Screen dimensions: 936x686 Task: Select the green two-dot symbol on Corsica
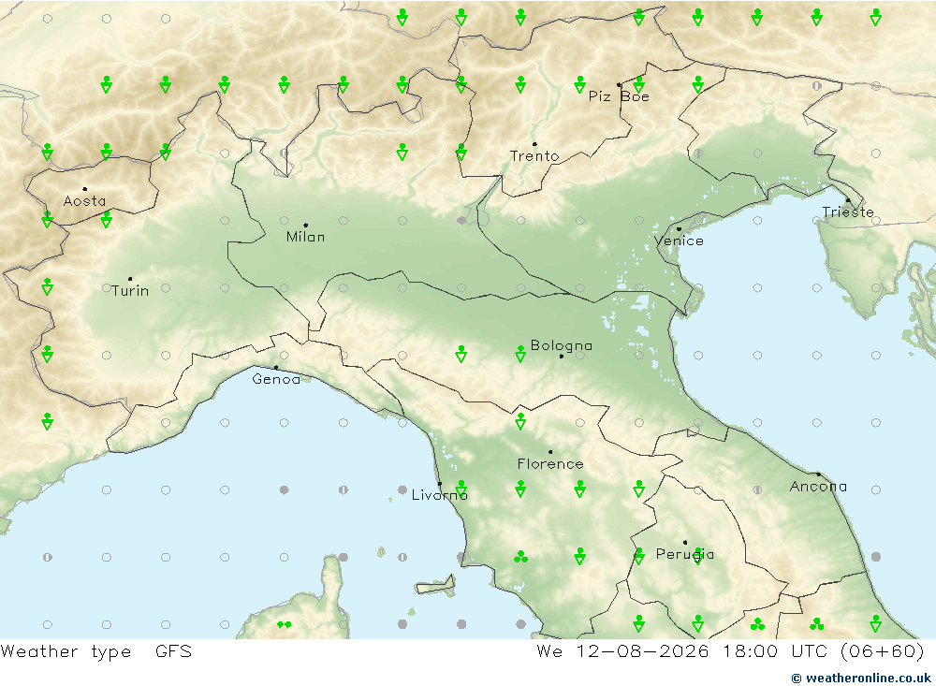[x=285, y=624]
